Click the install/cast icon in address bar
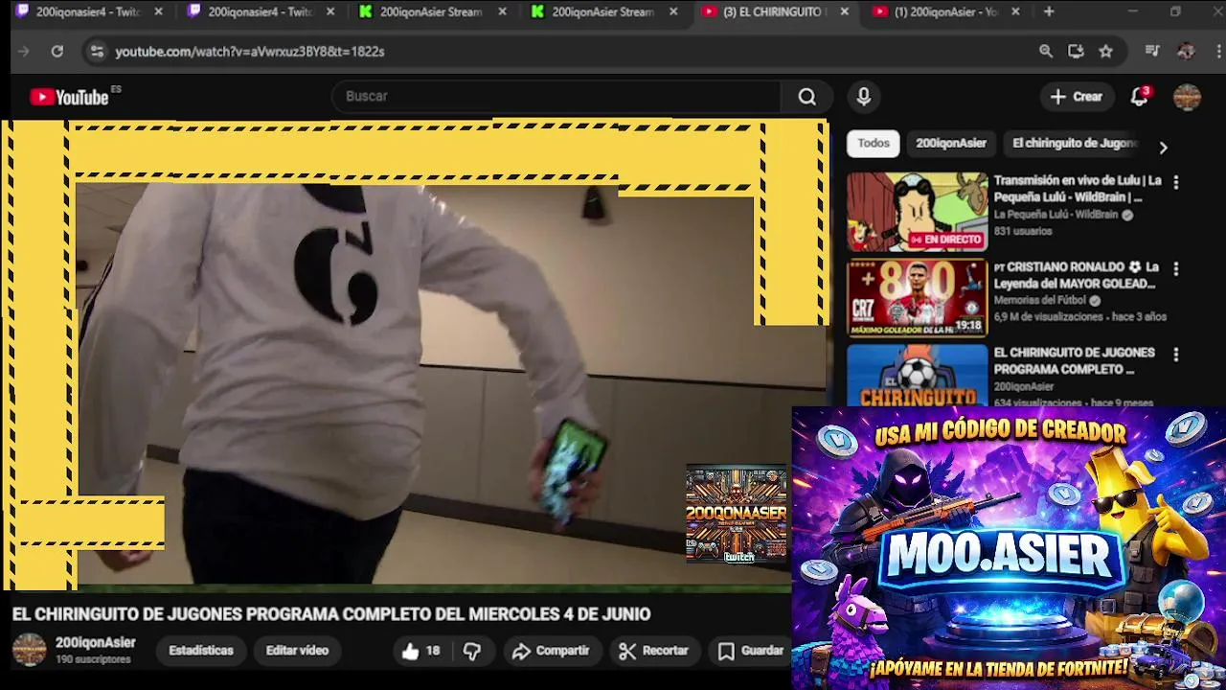Image resolution: width=1226 pixels, height=690 pixels. 1076,52
